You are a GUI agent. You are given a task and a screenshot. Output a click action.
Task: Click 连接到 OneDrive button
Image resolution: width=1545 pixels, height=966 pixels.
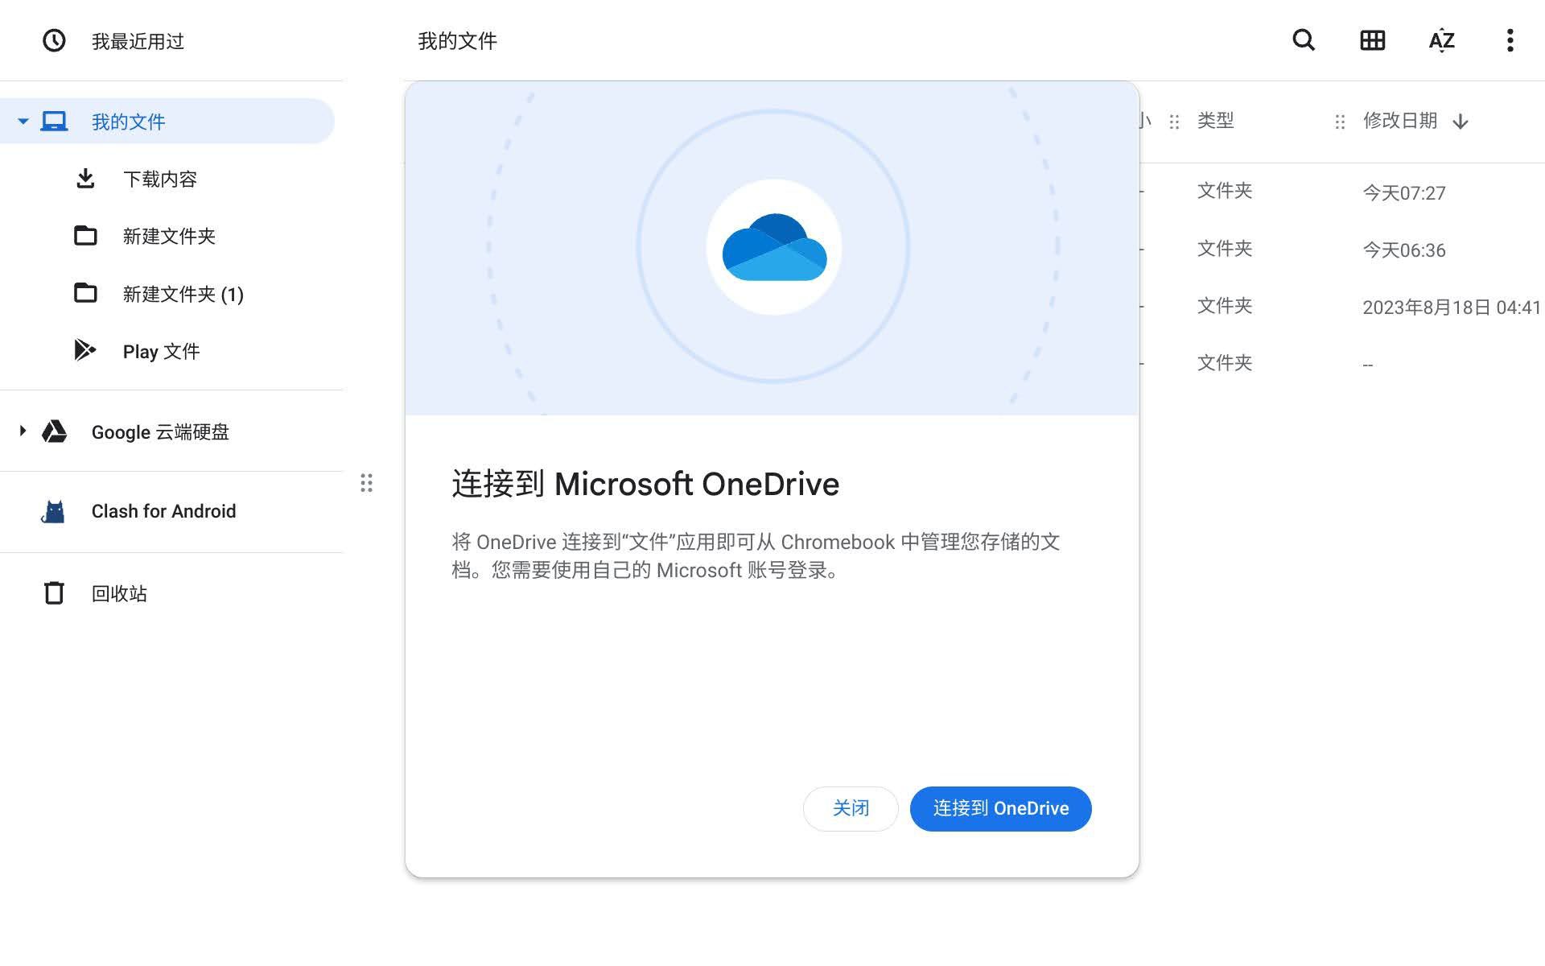[1001, 808]
